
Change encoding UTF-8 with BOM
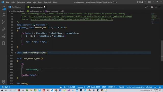point(93,87)
